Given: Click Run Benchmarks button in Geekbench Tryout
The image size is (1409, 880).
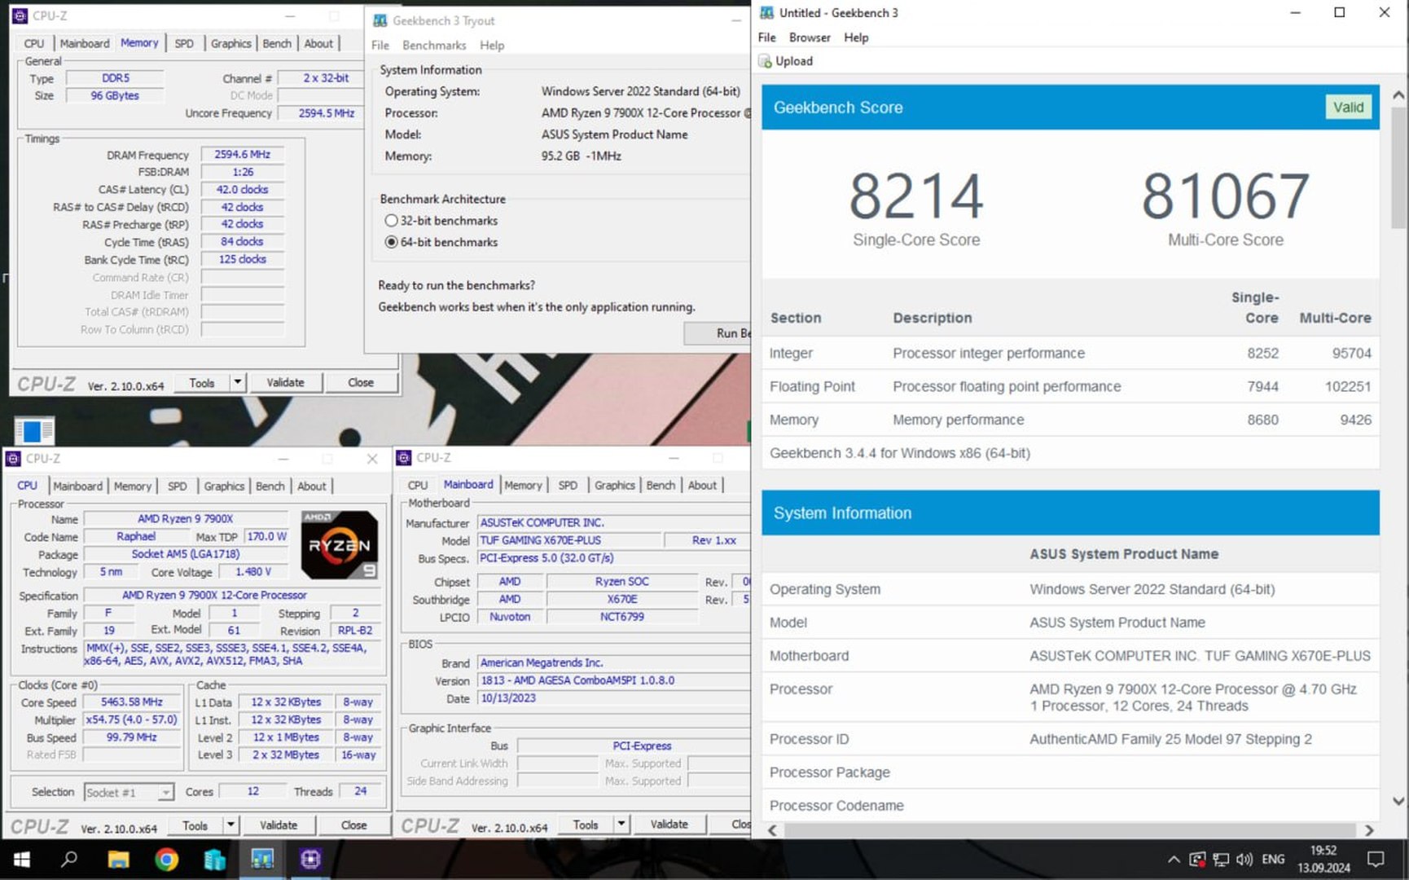Looking at the screenshot, I should tap(718, 333).
